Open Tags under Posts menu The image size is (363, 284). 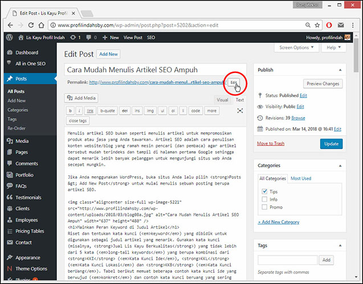[x=12, y=119]
